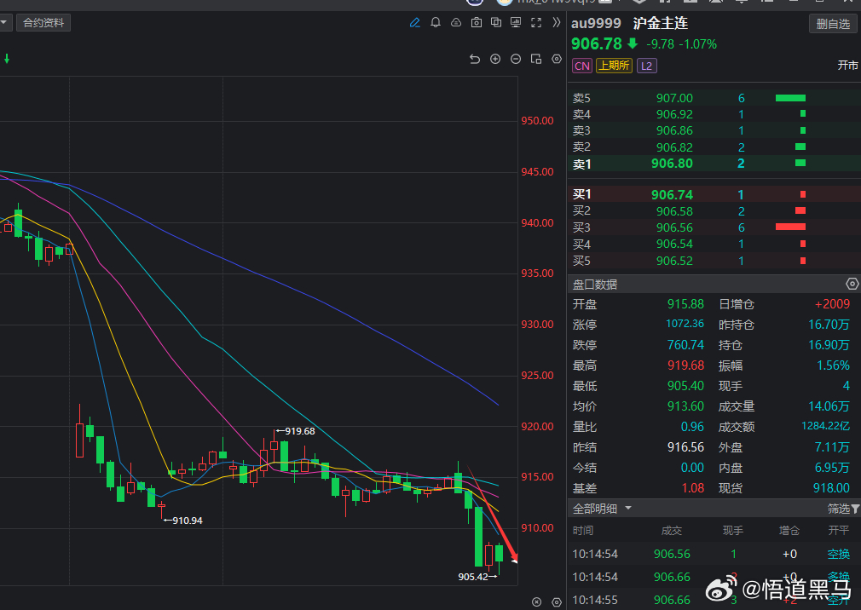Click the 905.42 low label on chart
The width and height of the screenshot is (861, 610).
coord(473,577)
